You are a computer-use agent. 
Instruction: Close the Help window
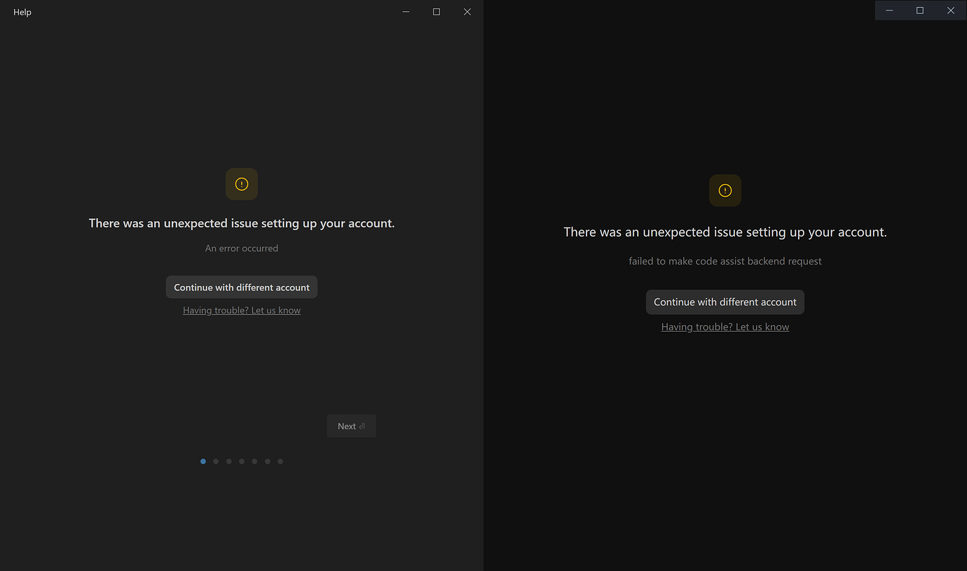(467, 12)
